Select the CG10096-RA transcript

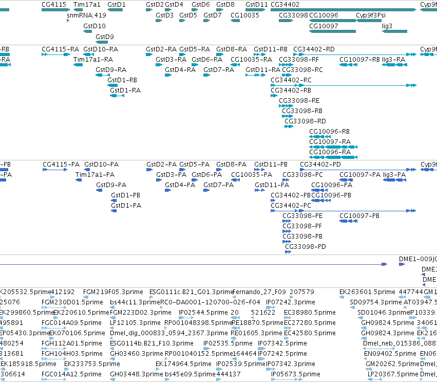pos(333,157)
